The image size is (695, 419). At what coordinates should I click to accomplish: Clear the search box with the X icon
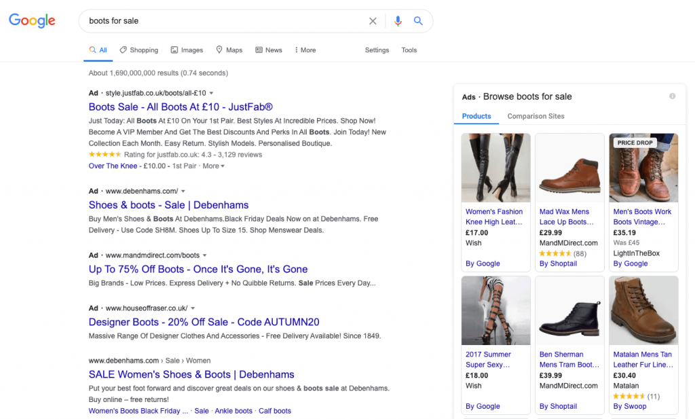pyautogui.click(x=373, y=21)
